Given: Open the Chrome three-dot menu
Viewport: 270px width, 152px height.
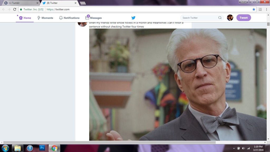Looking at the screenshot, I should tap(266, 9).
